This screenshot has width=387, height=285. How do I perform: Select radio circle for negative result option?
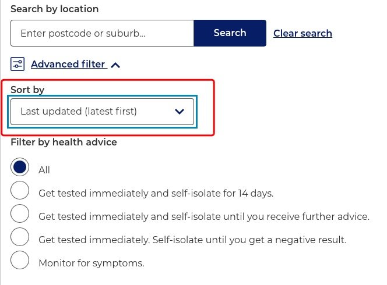20,237
